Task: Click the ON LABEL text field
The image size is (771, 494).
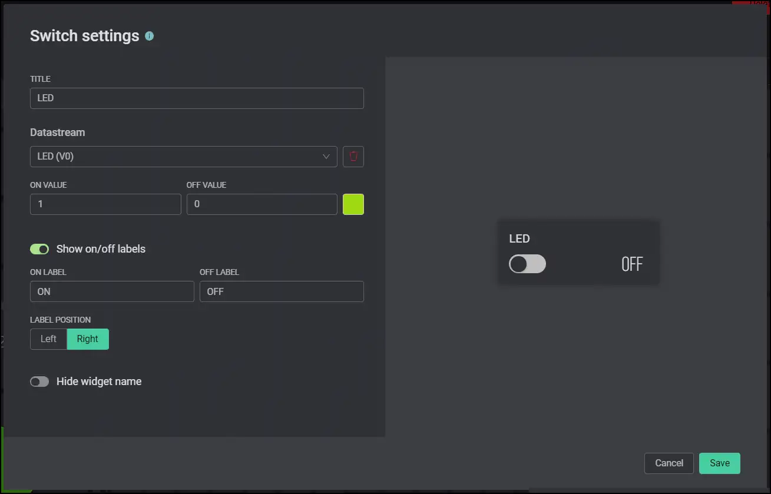Action: (x=112, y=291)
